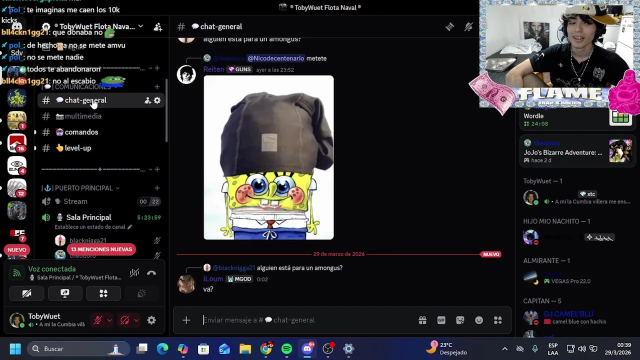
Task: Click the @Nicodecentenario mention
Action: pyautogui.click(x=275, y=58)
